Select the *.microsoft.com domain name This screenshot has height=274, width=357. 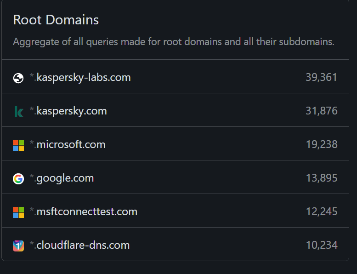(x=68, y=145)
